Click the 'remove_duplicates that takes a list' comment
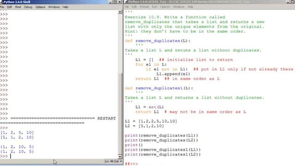295x166 pixels. [195, 22]
